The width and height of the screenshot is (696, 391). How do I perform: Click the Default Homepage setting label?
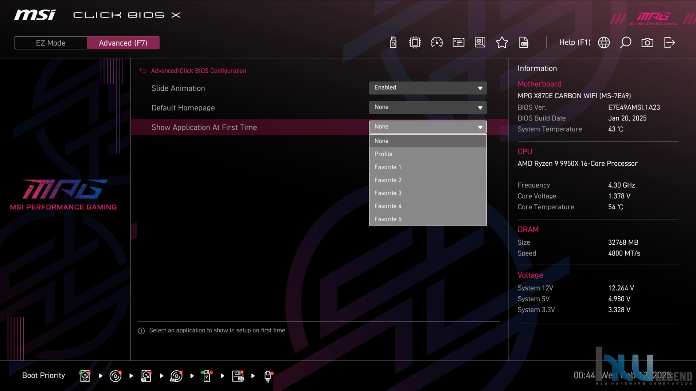[183, 108]
